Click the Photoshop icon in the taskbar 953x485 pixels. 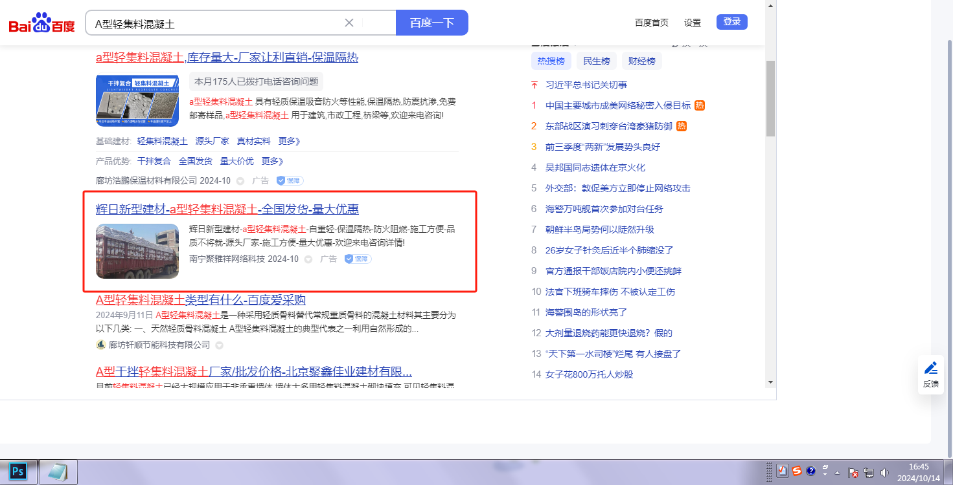(x=18, y=472)
